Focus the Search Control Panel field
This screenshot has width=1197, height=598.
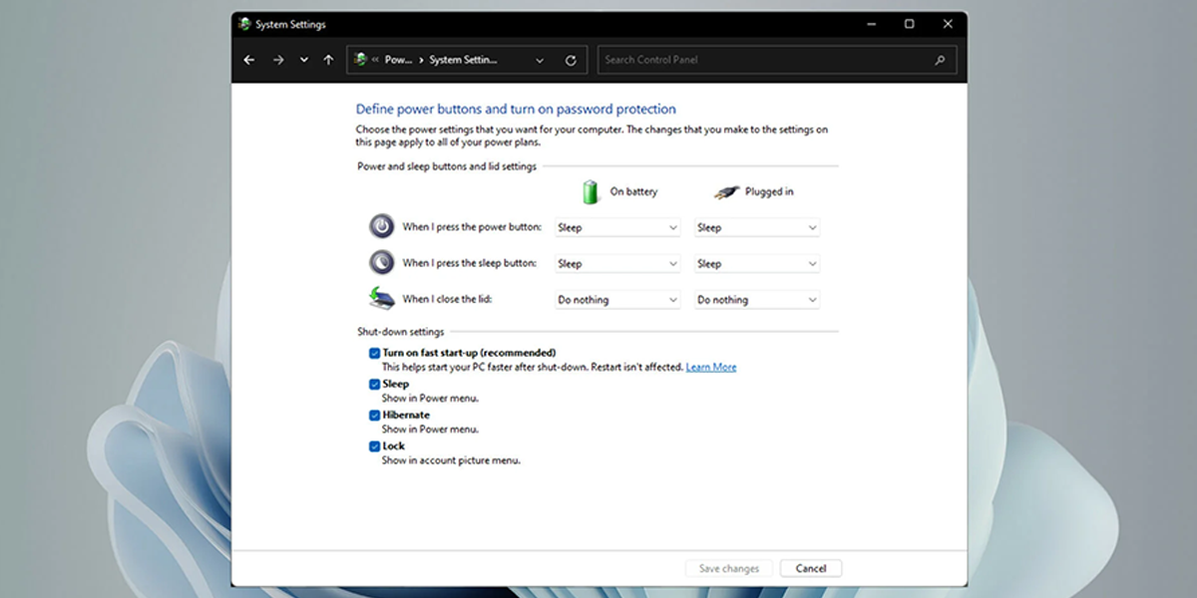click(777, 60)
